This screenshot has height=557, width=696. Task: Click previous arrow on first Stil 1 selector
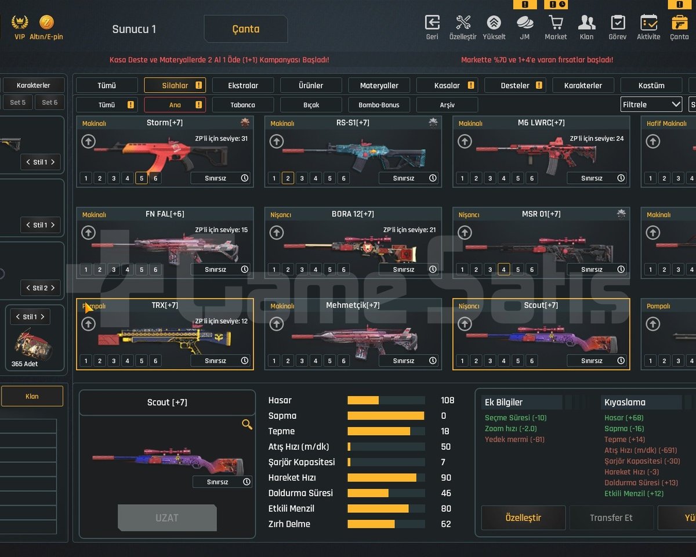pyautogui.click(x=28, y=162)
